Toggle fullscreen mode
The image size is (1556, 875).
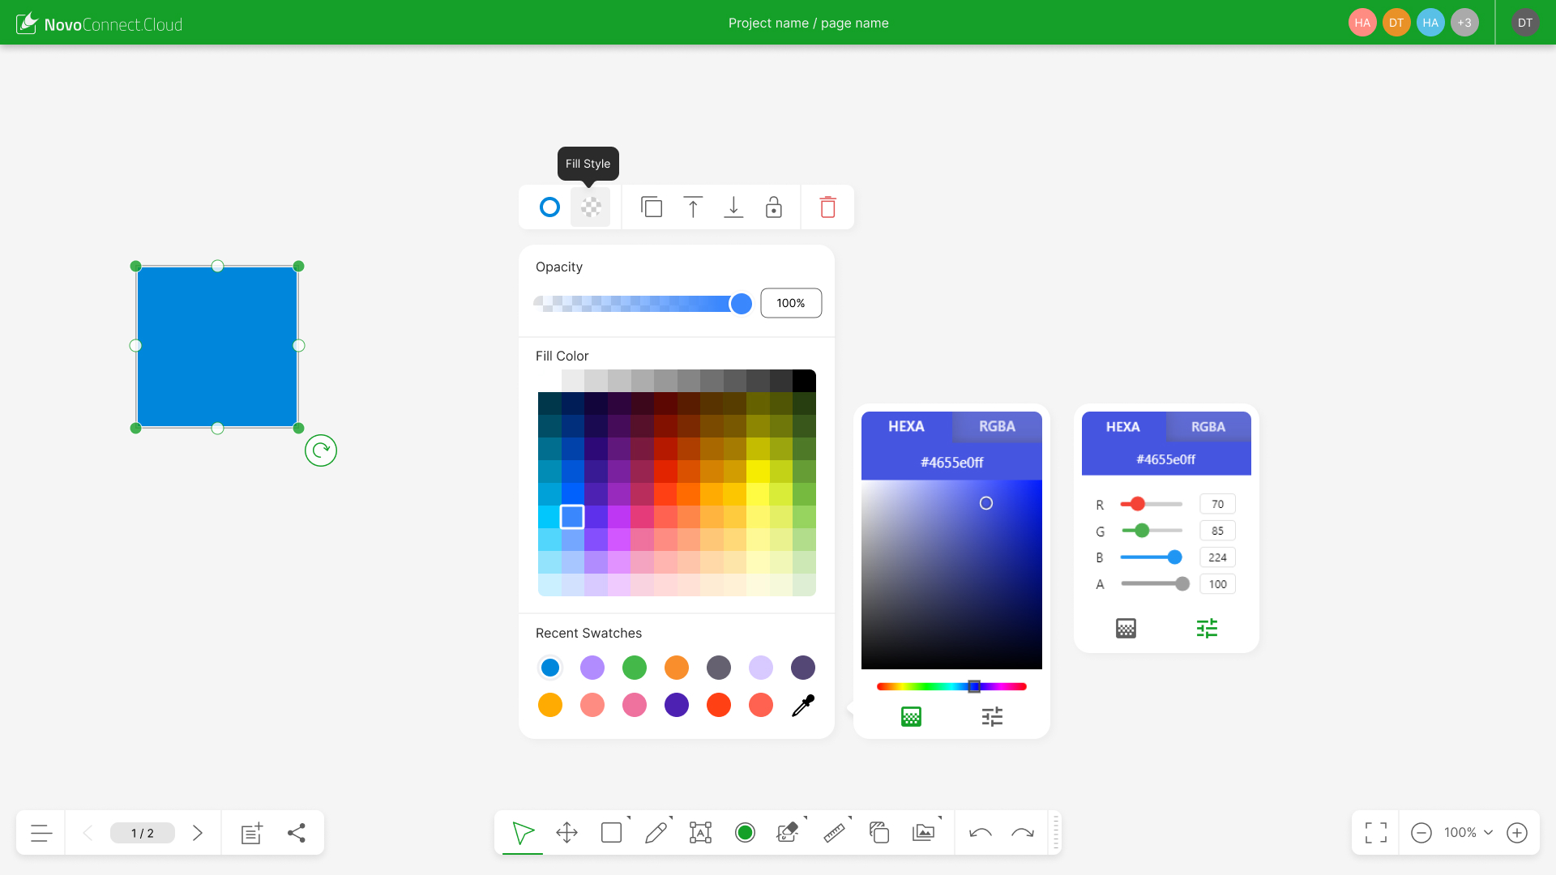point(1375,833)
